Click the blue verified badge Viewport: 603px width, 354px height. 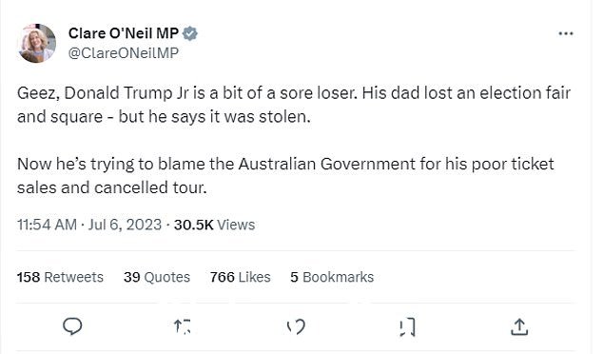coord(189,33)
